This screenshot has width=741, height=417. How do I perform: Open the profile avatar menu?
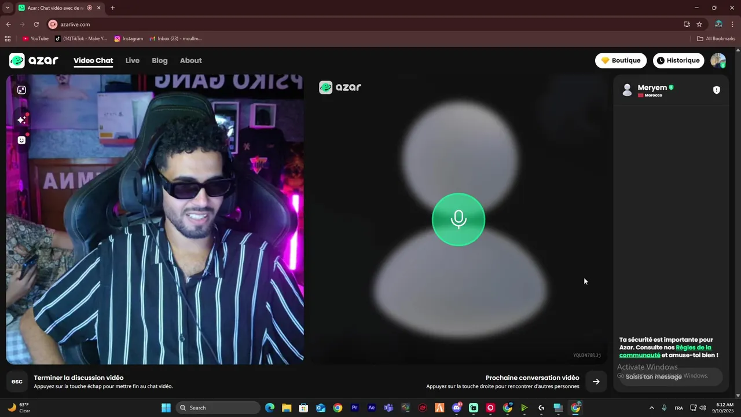(718, 60)
